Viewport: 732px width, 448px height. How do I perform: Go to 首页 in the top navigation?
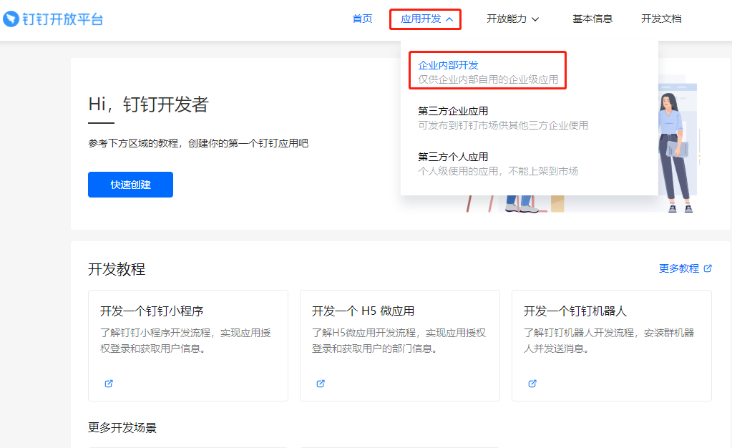[x=362, y=19]
